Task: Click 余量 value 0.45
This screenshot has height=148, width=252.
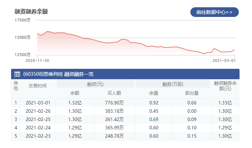Action: click(154, 111)
